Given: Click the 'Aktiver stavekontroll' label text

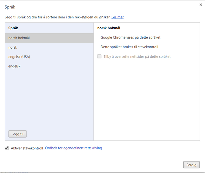Looking at the screenshot, I should (27, 148).
